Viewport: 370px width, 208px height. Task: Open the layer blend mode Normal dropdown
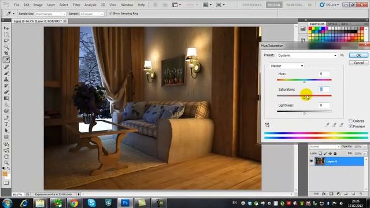point(324,147)
